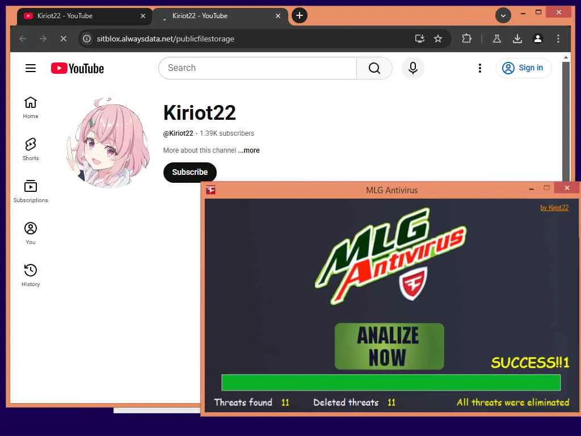
Task: Open Subscriptions in YouTube sidebar
Action: 31,191
